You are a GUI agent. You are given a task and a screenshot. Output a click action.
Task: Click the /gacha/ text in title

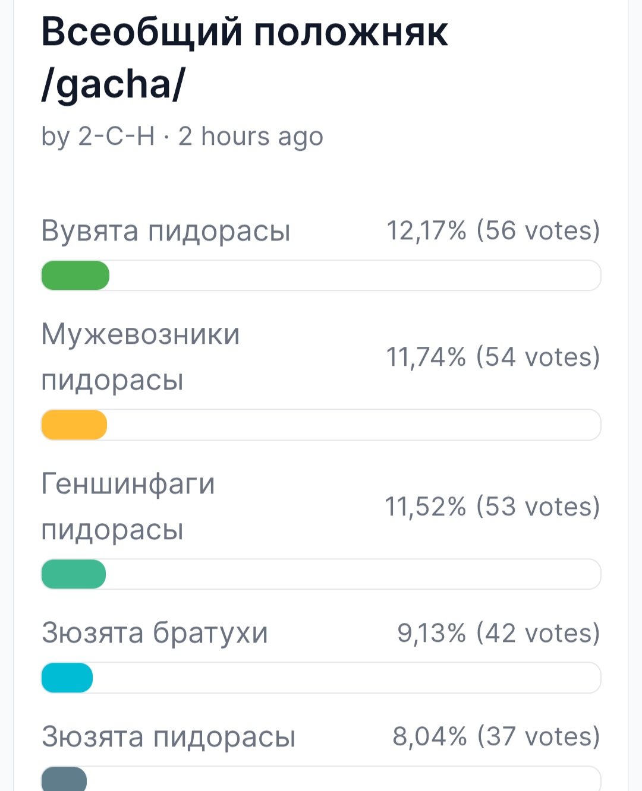pos(114,84)
